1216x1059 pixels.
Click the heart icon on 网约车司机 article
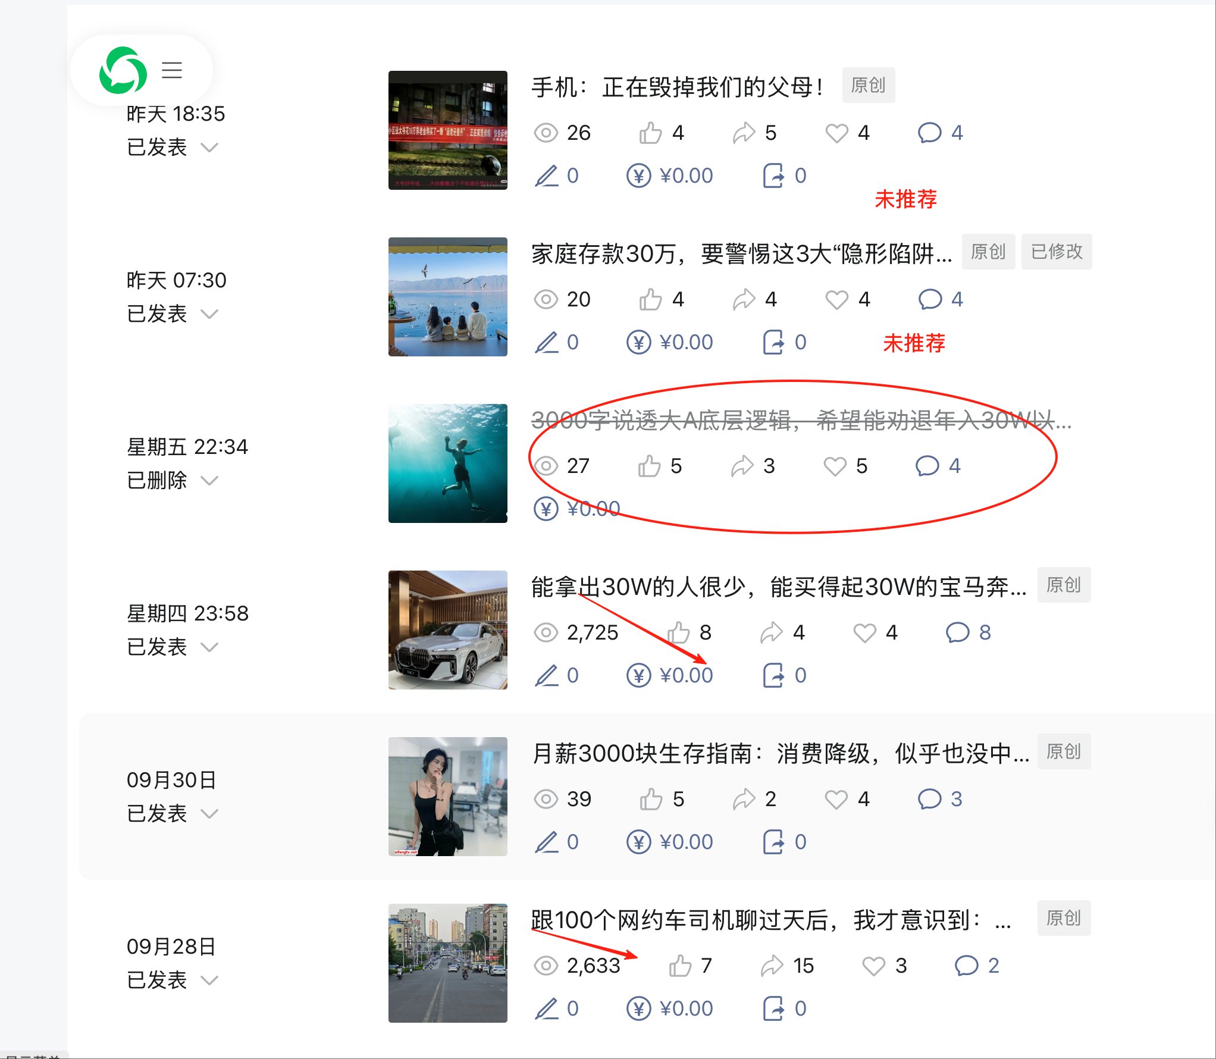873,966
